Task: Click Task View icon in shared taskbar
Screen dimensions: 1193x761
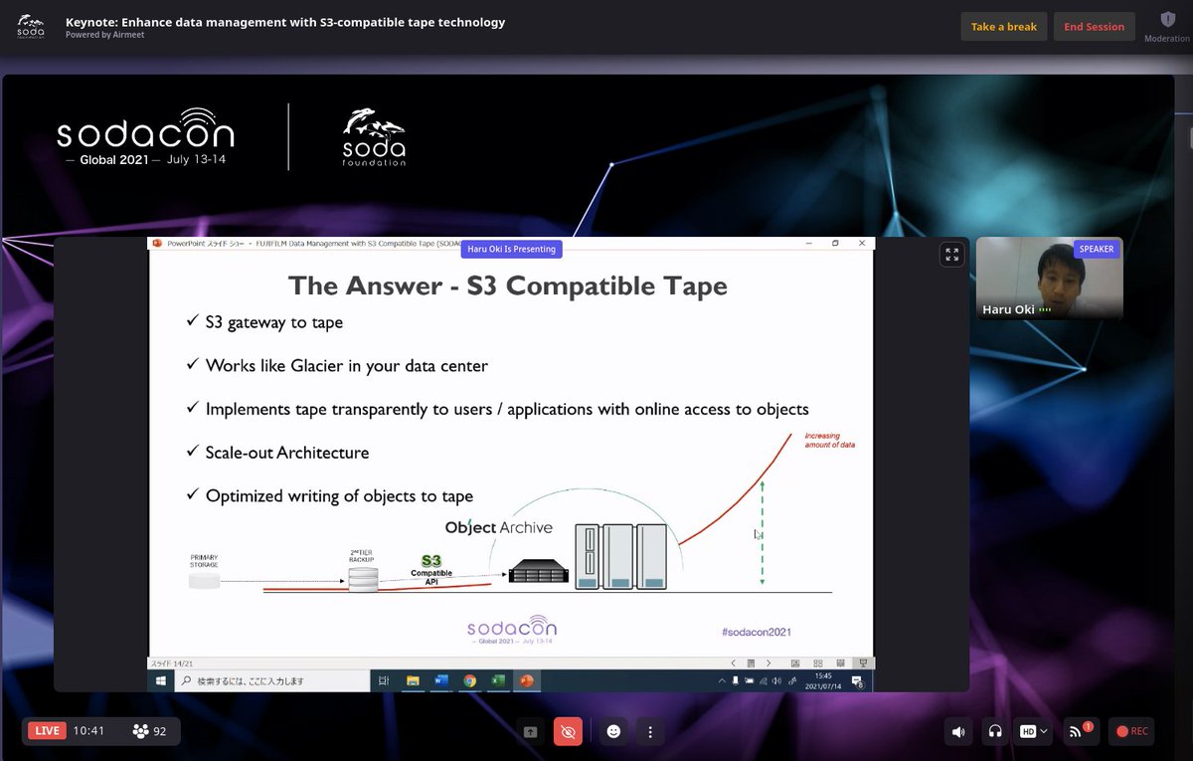Action: click(384, 681)
